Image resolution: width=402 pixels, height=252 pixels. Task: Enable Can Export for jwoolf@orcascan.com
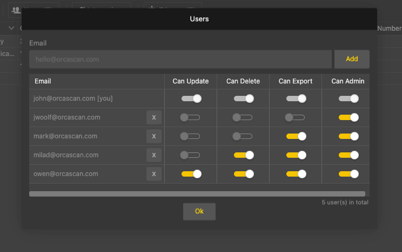[296, 117]
